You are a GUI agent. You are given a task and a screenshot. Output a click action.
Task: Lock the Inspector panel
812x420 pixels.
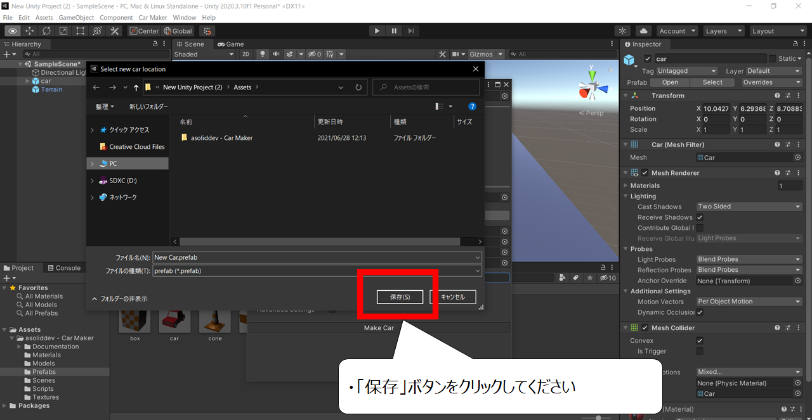tap(796, 44)
